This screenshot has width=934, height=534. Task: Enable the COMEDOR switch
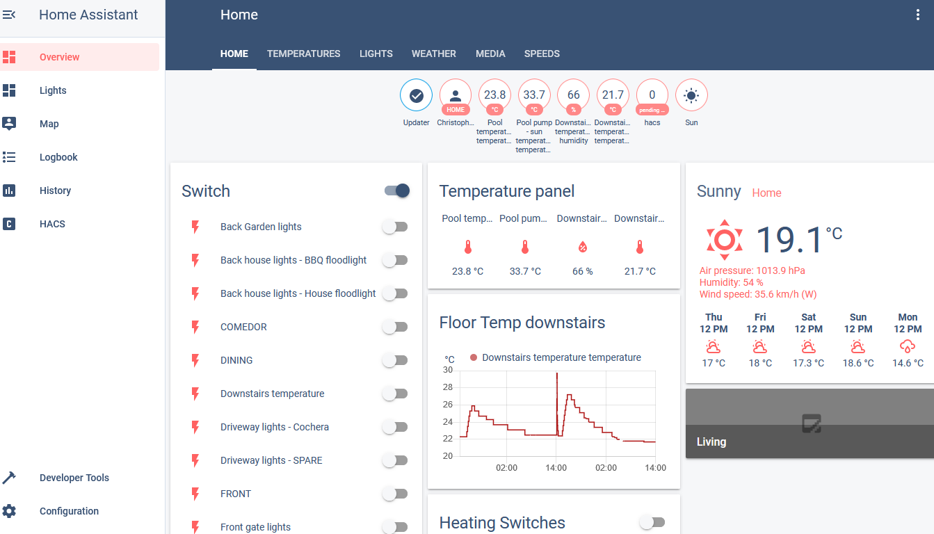395,327
